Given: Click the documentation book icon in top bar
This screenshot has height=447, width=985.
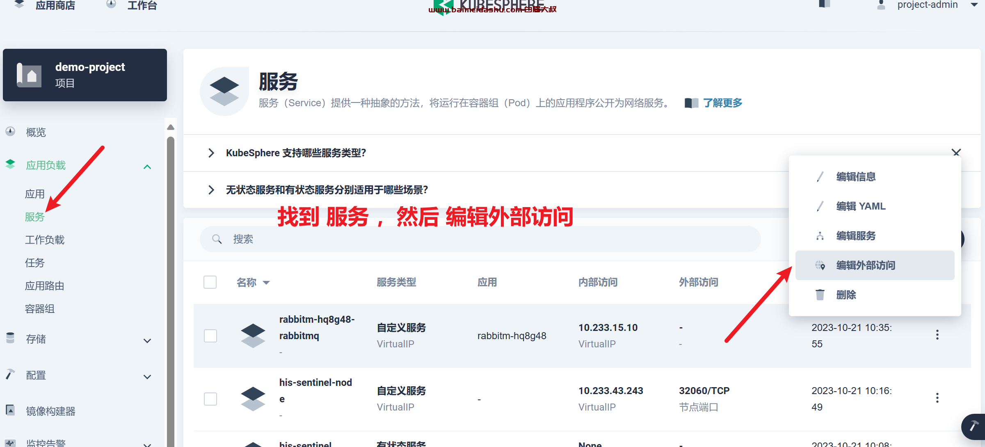Looking at the screenshot, I should point(825,4).
